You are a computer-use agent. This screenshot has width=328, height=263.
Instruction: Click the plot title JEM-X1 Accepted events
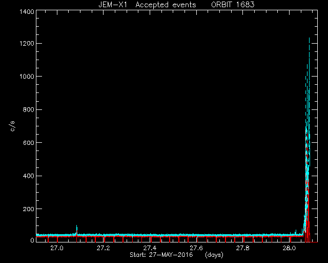[x=147, y=5]
